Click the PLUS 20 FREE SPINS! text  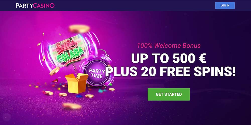point(170,71)
